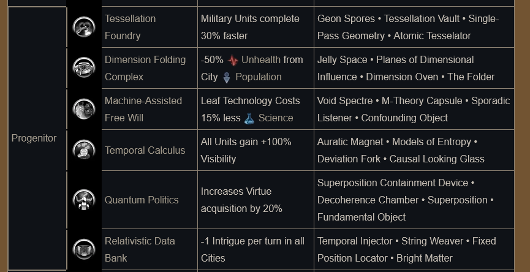This screenshot has width=530, height=272.
Task: Click the Temporal Calculus round icon
Action: (x=84, y=150)
